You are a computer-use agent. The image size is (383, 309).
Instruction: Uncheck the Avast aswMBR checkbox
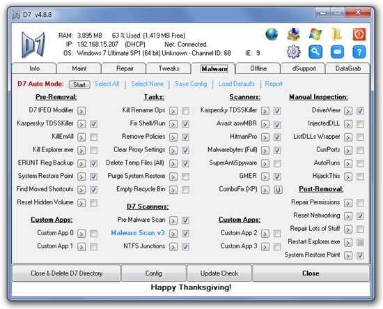tap(277, 125)
